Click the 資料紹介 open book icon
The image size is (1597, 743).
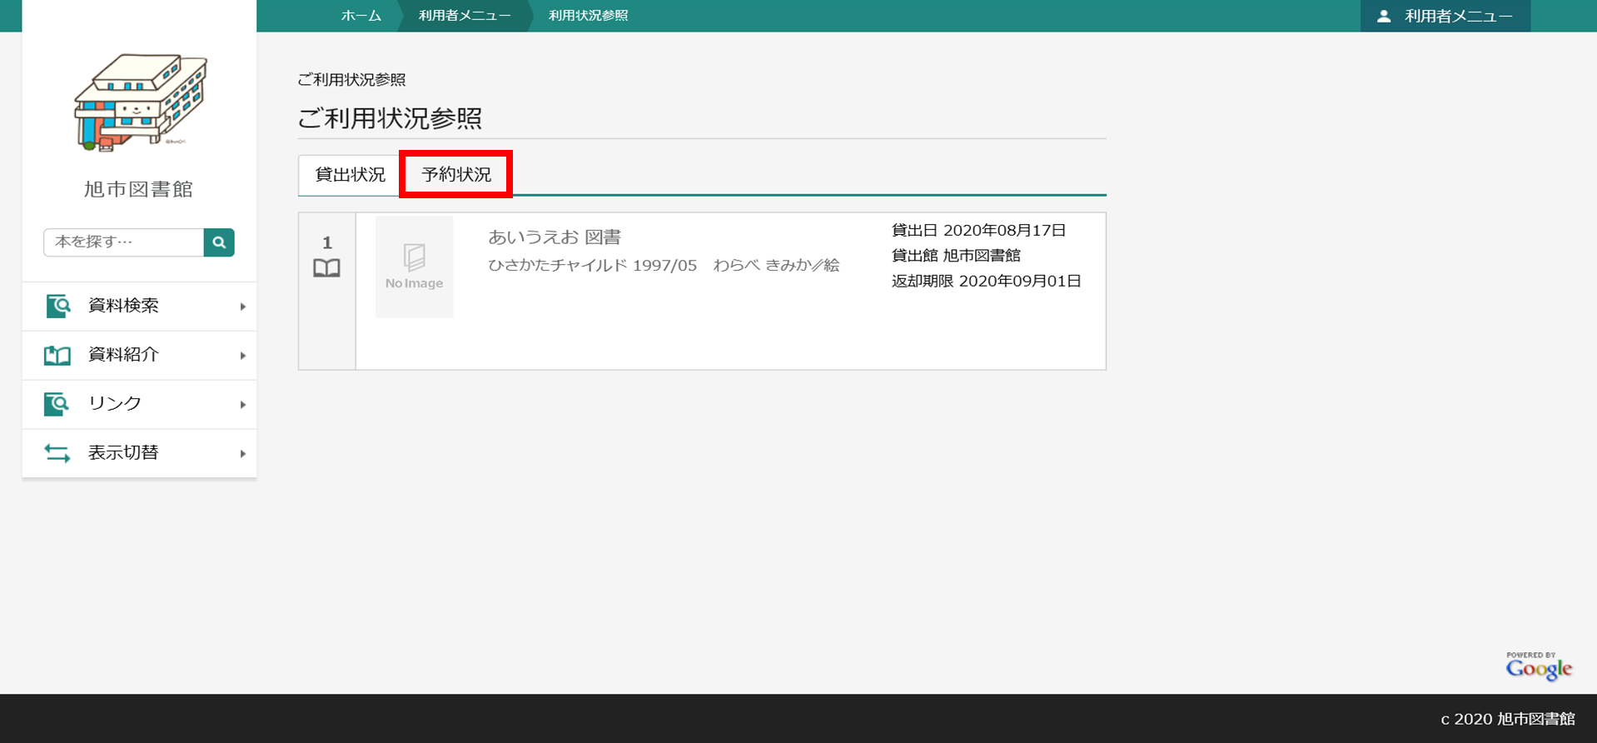coord(57,355)
